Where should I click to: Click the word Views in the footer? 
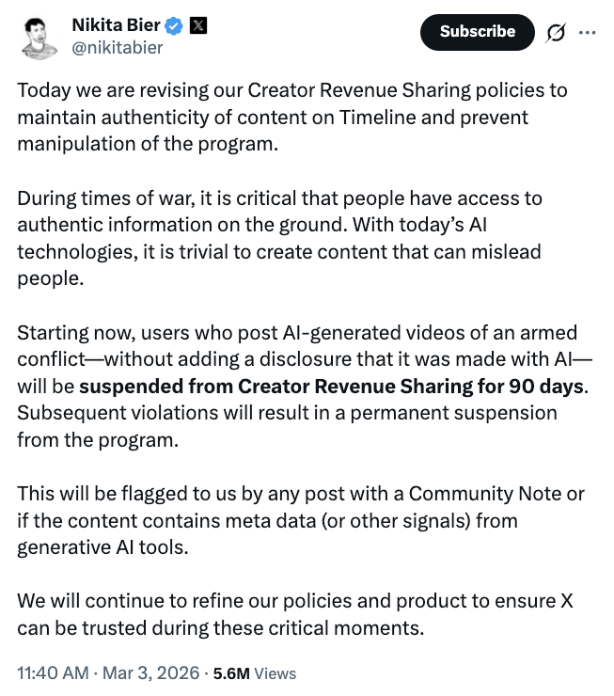pyautogui.click(x=276, y=673)
